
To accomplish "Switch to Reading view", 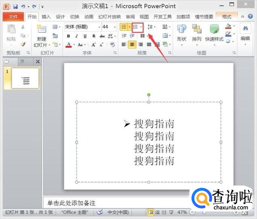I will 164,212.
